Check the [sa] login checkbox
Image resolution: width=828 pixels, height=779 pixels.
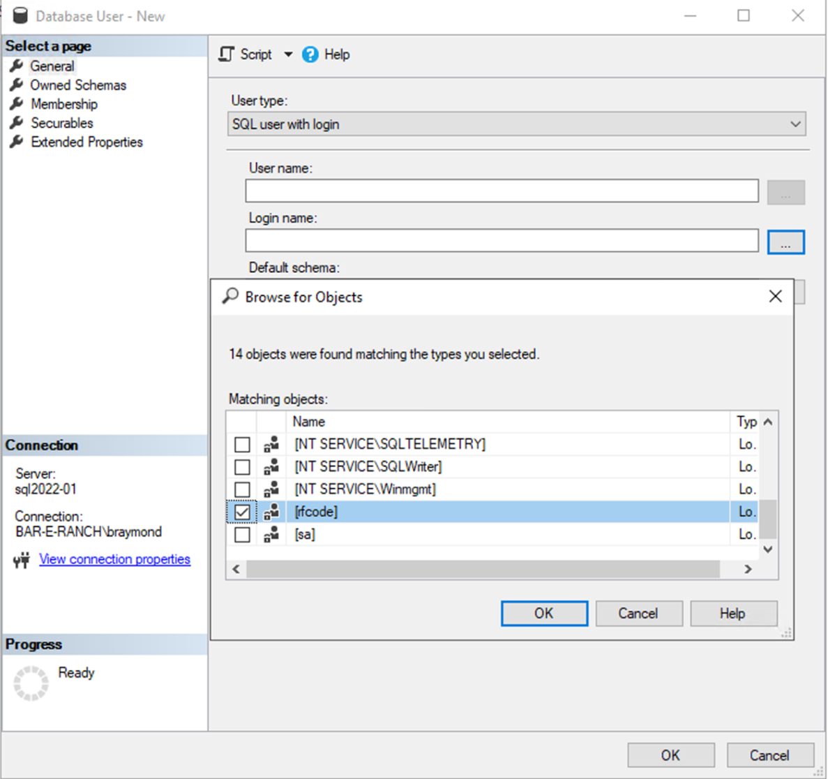tap(242, 535)
